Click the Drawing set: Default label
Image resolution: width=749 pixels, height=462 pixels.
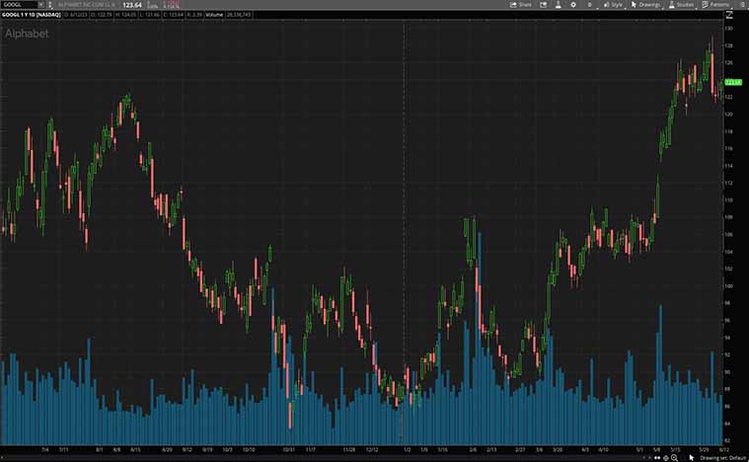720,457
